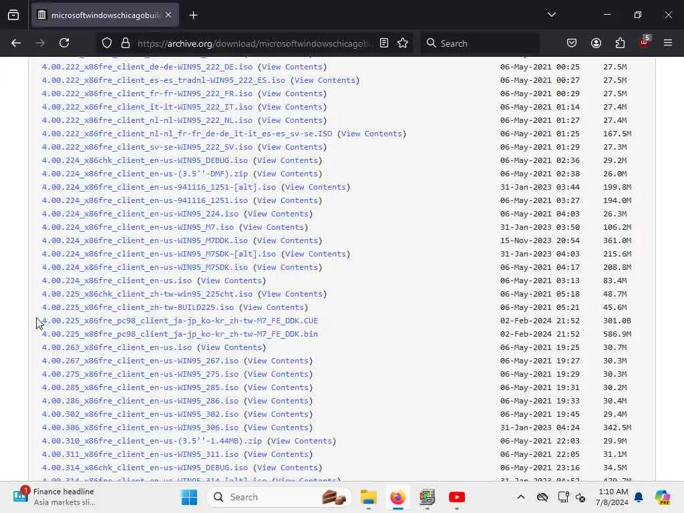The width and height of the screenshot is (684, 513).
Task: View Contents of WIN95_M7DDK.iso
Action: point(287,240)
